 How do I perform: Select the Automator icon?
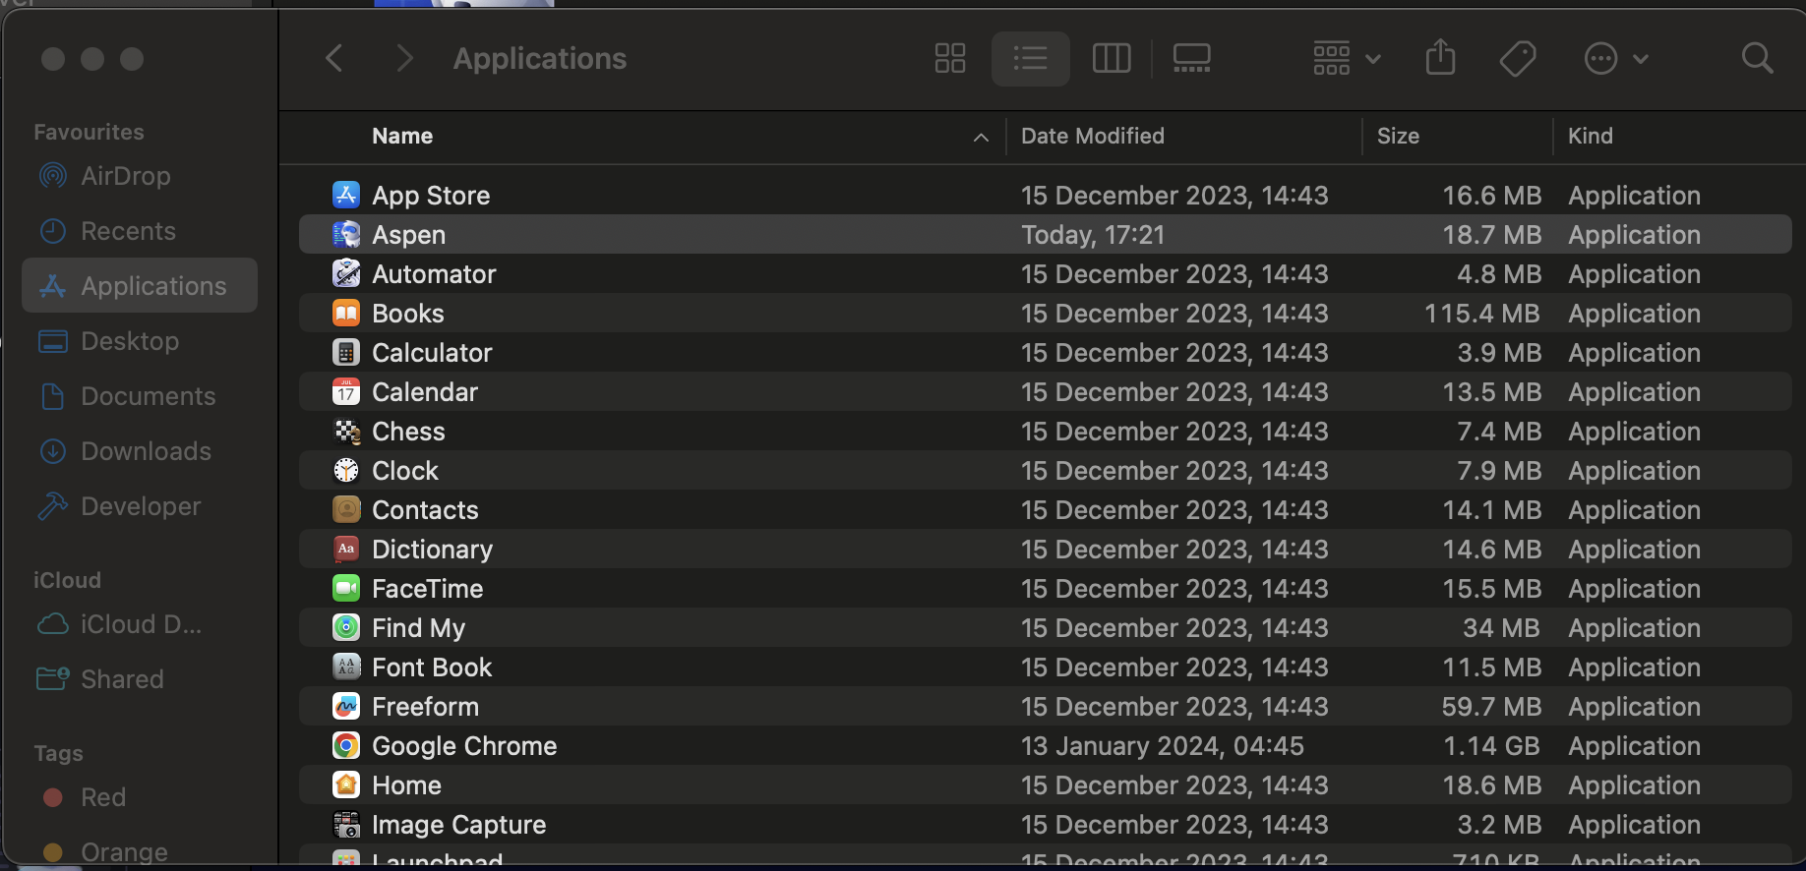346,273
